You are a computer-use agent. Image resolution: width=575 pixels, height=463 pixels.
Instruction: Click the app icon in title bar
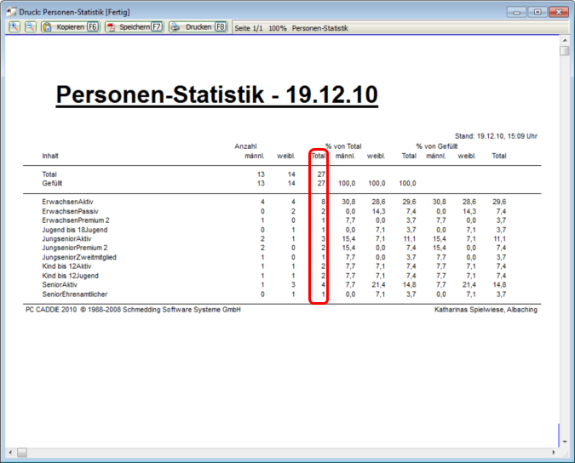(11, 12)
